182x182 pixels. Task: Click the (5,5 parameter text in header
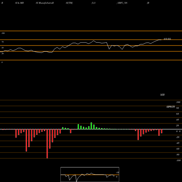pos(94,3)
